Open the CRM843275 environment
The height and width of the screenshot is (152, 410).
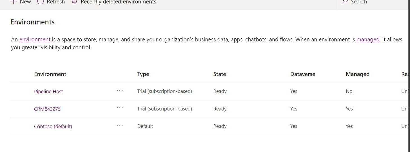[47, 109]
